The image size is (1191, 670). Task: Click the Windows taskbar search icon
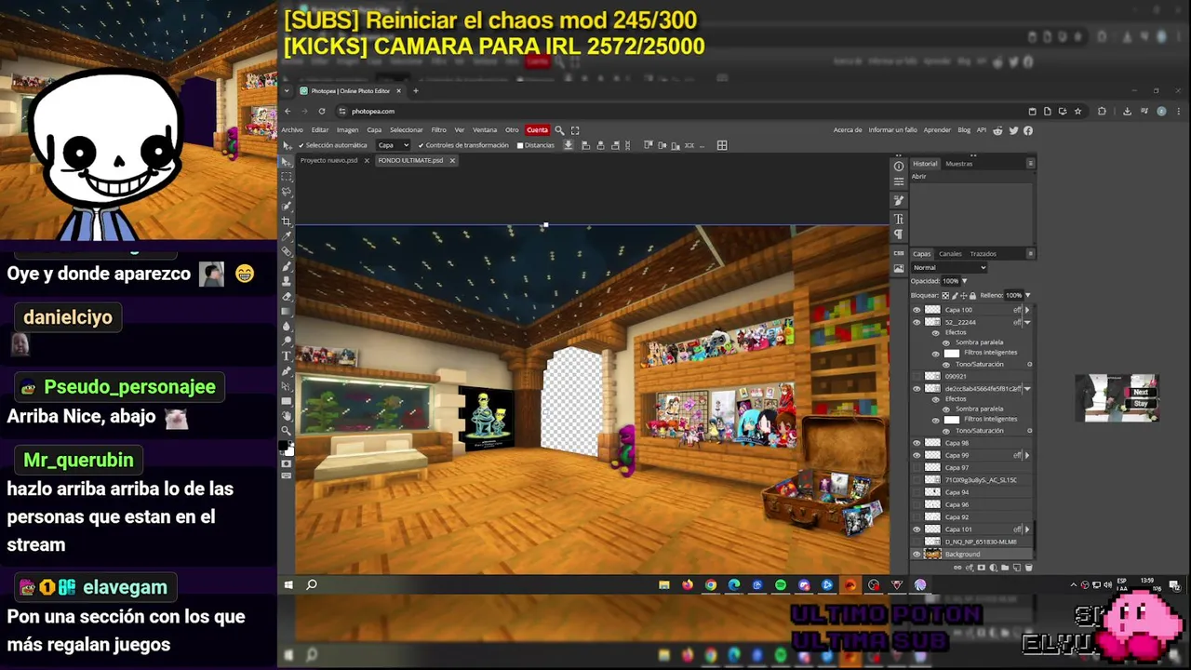[312, 584]
